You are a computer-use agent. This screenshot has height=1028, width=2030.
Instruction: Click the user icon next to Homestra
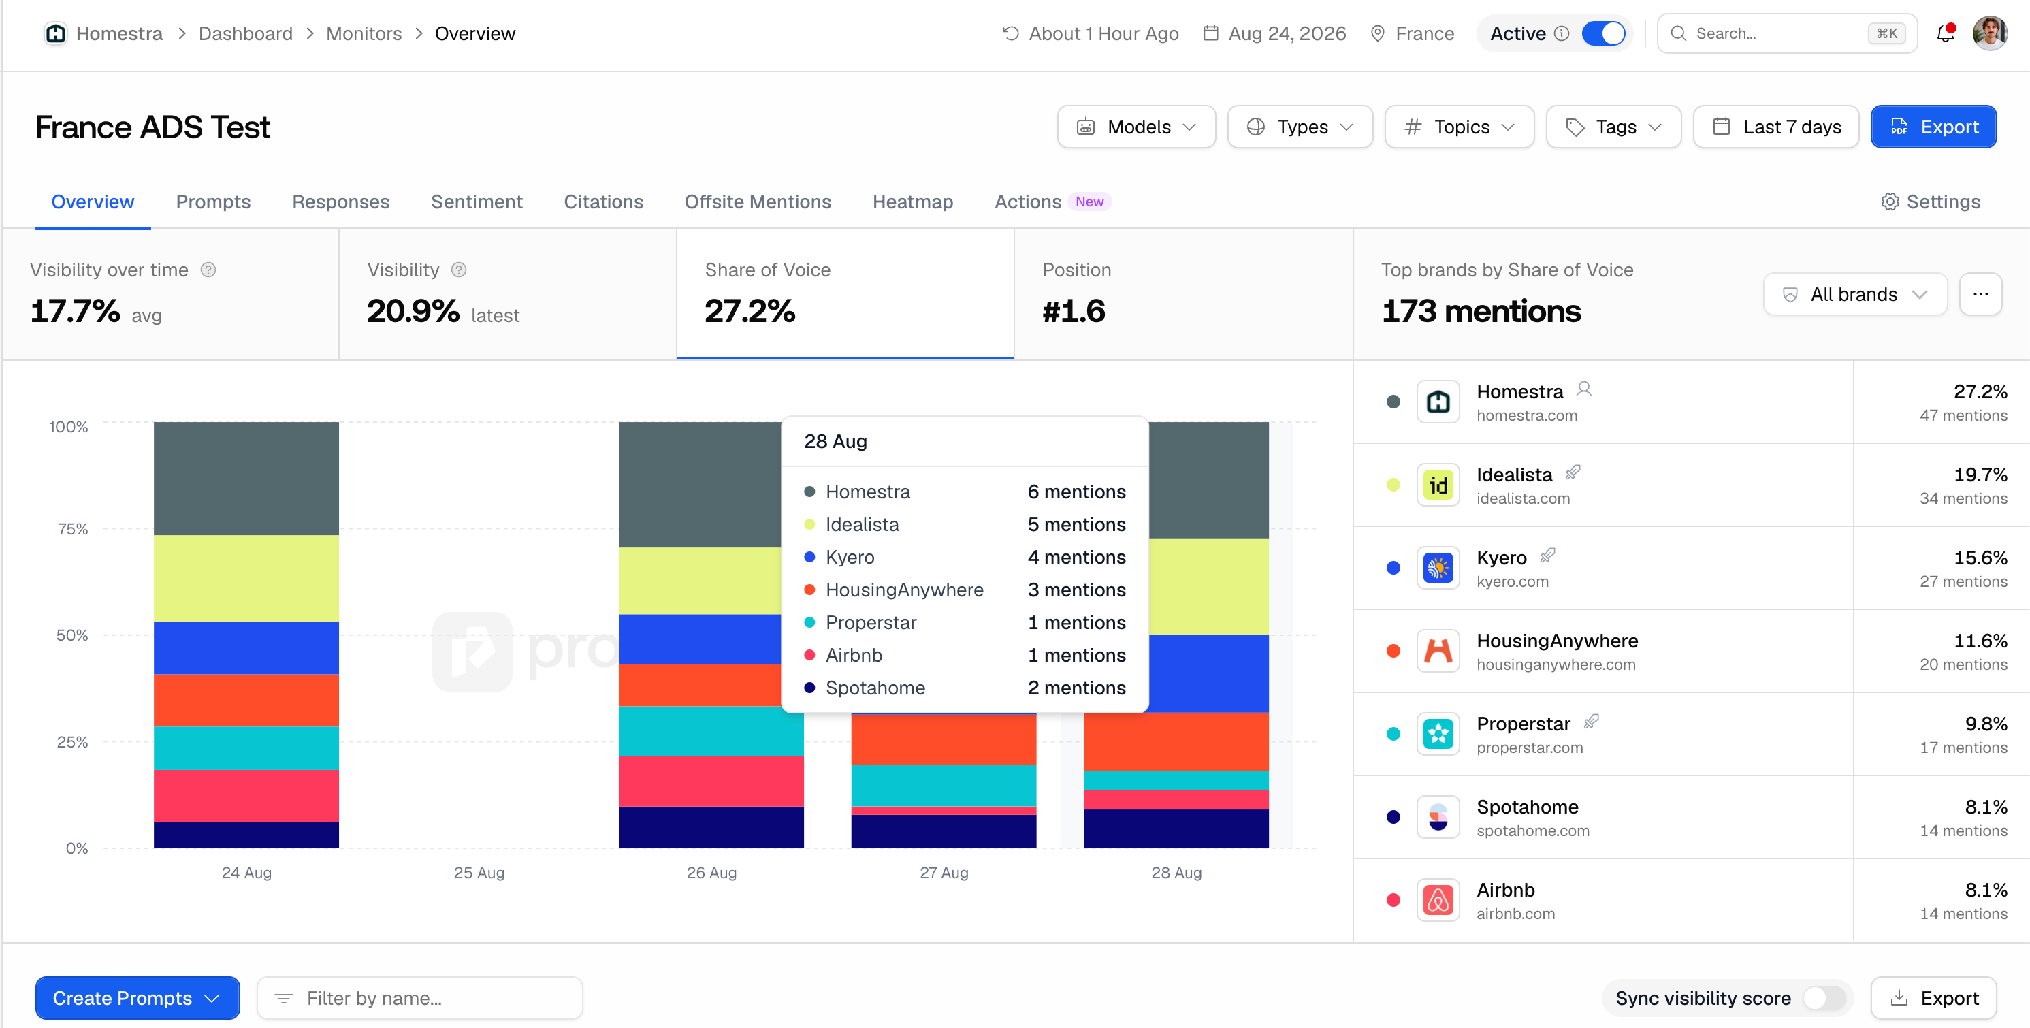click(x=1584, y=389)
